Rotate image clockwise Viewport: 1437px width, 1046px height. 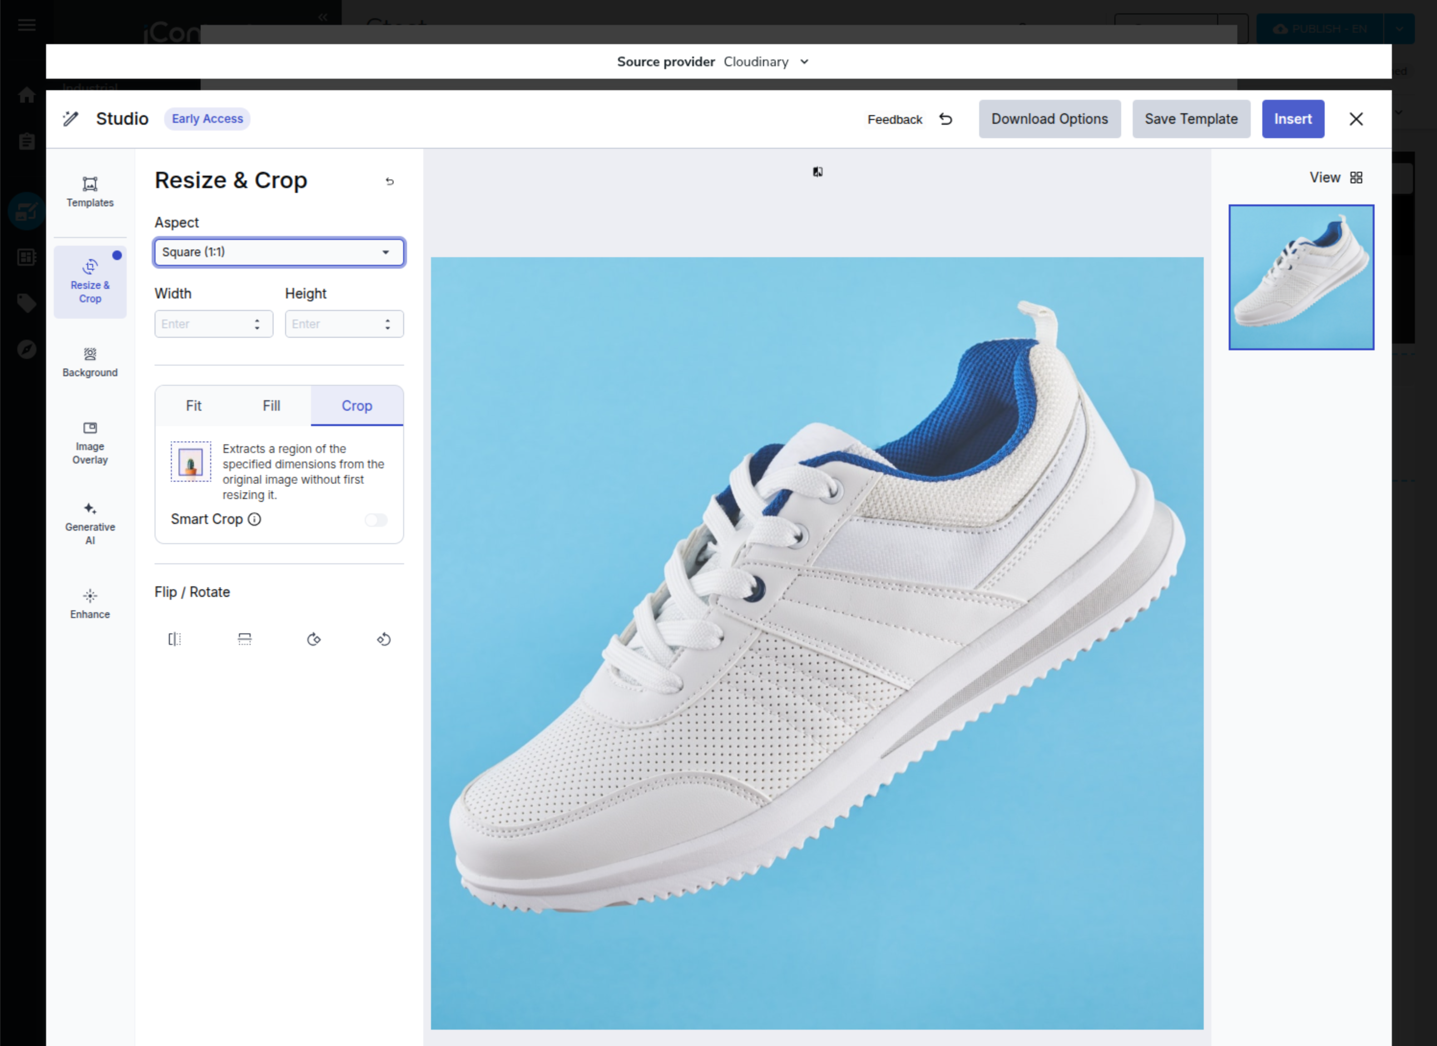pyautogui.click(x=313, y=639)
